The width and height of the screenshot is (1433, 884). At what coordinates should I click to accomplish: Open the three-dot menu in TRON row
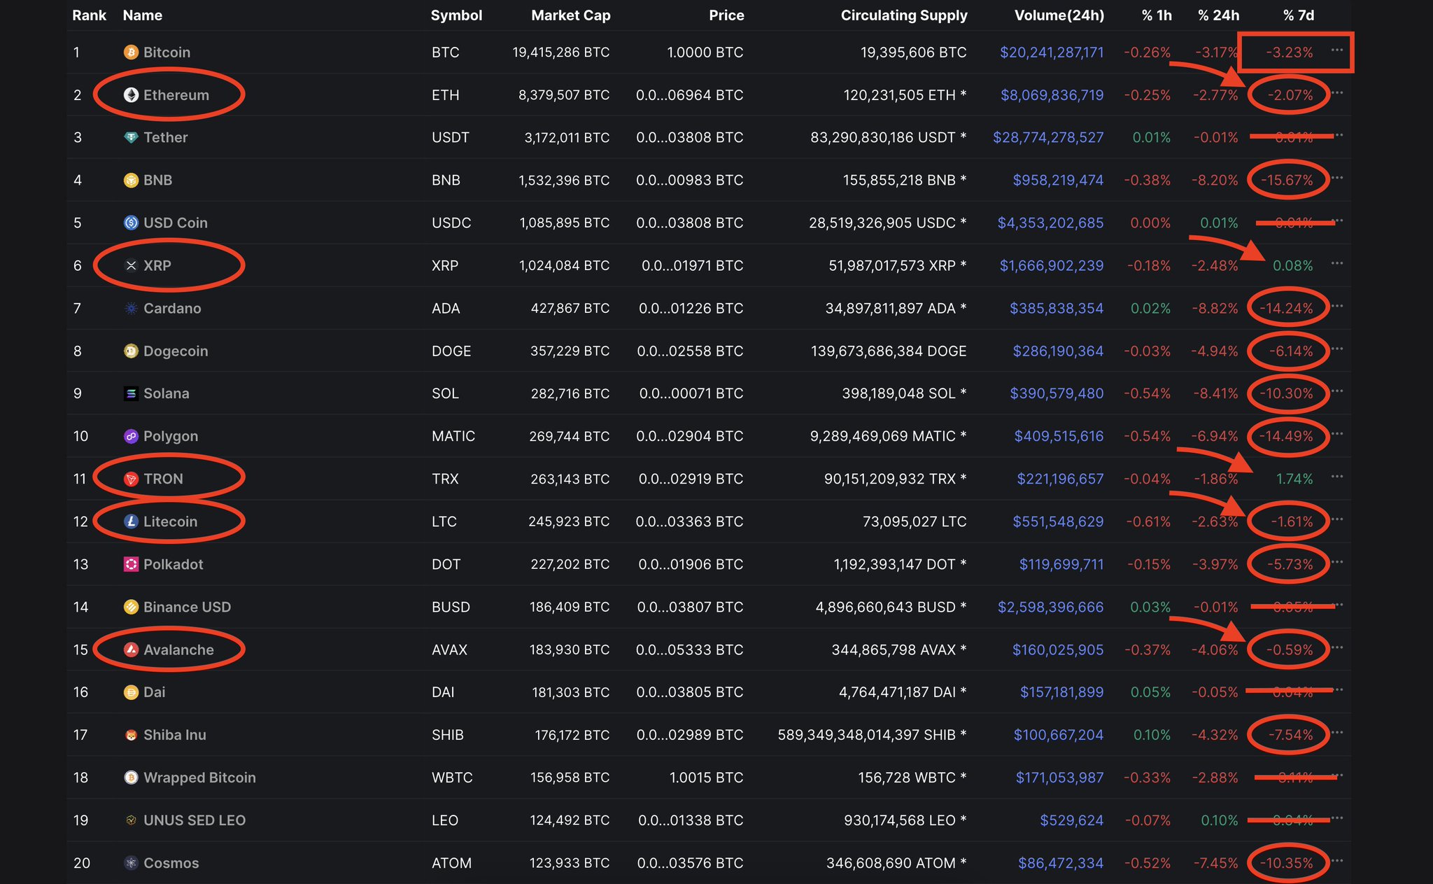[x=1337, y=477]
